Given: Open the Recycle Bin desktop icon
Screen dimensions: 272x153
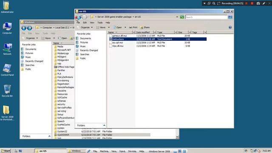Looking at the screenshot, I should [7, 91].
